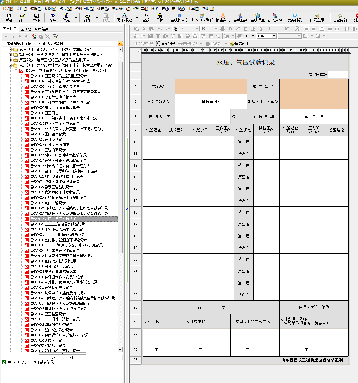The height and width of the screenshot is (383, 358).
Task: Open 在线找专家 online expert icon
Action: click(x=179, y=17)
